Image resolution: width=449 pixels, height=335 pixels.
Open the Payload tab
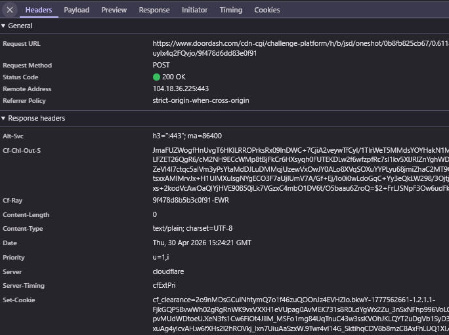76,10
